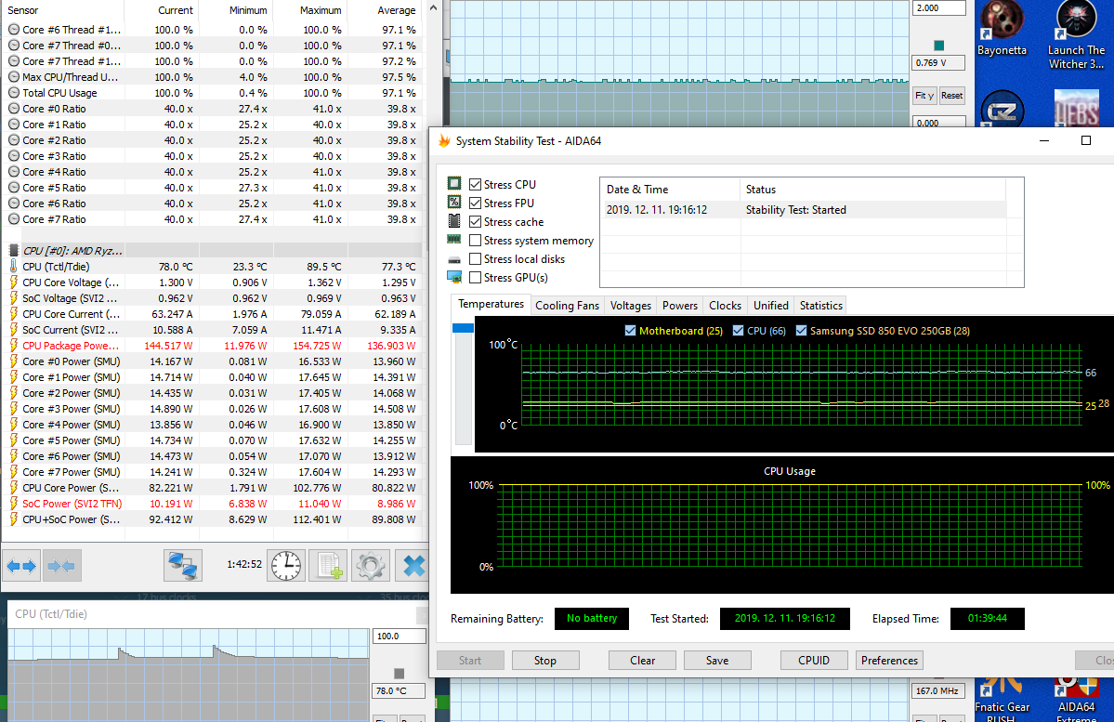Click the expand-columns arrows icon in HWiNFO toolbar

tap(21, 566)
